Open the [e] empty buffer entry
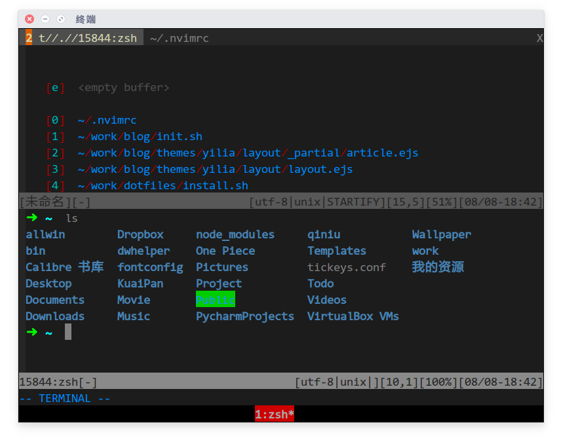 click(108, 88)
